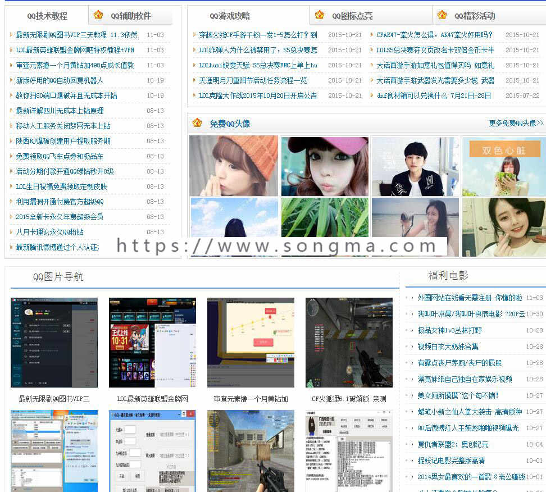The width and height of the screenshot is (546, 492).
Task: Click the crown icon beside QQ图标点亮
Action: pyautogui.click(x=319, y=15)
